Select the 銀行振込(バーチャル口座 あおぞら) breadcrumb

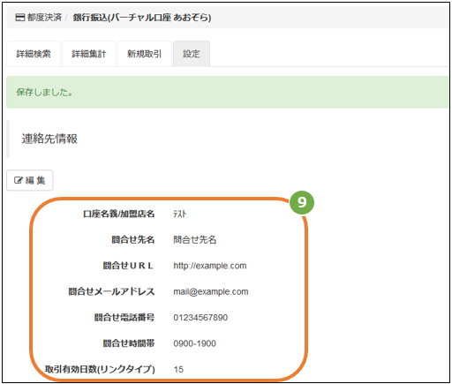click(142, 18)
